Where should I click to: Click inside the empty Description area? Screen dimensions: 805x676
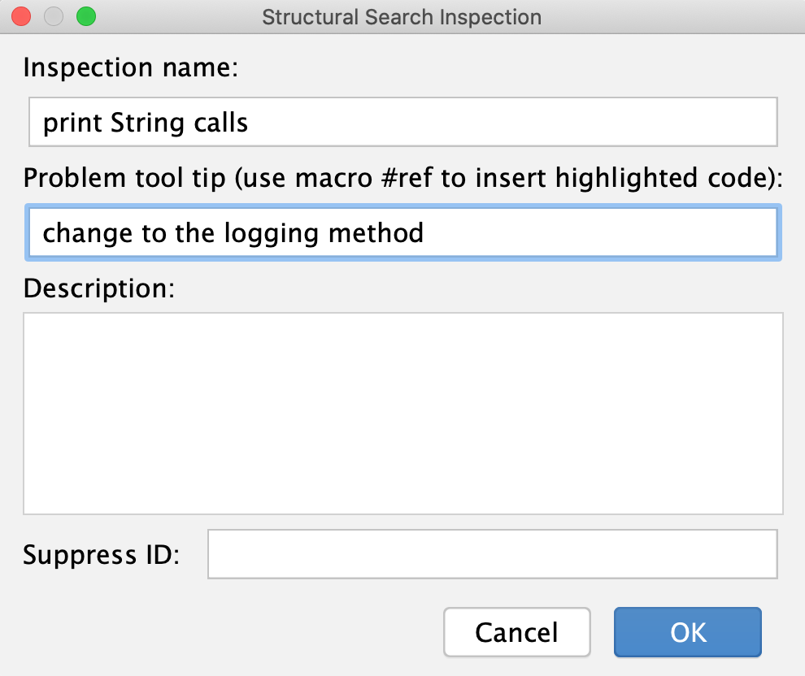point(402,413)
